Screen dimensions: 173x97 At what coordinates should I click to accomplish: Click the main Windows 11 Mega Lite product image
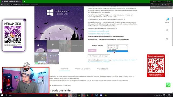pos(59,23)
